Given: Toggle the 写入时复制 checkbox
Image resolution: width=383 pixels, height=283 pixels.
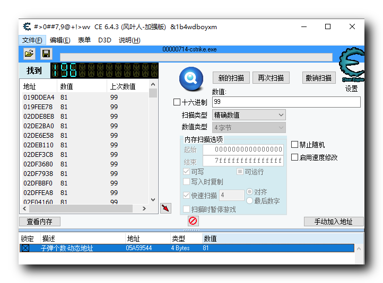Looking at the screenshot, I should (186, 181).
